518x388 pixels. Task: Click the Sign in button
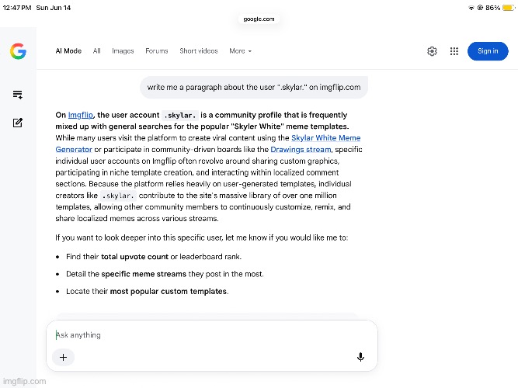pyautogui.click(x=488, y=51)
